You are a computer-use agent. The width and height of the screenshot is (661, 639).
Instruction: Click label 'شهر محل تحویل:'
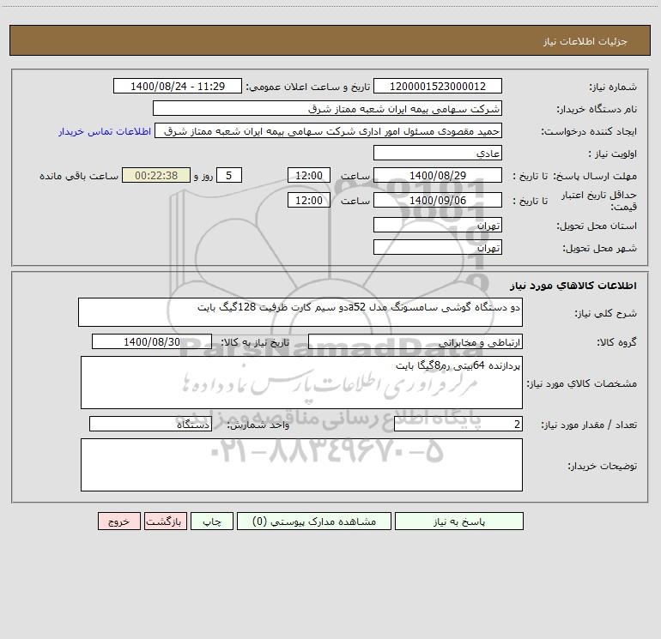click(x=600, y=249)
